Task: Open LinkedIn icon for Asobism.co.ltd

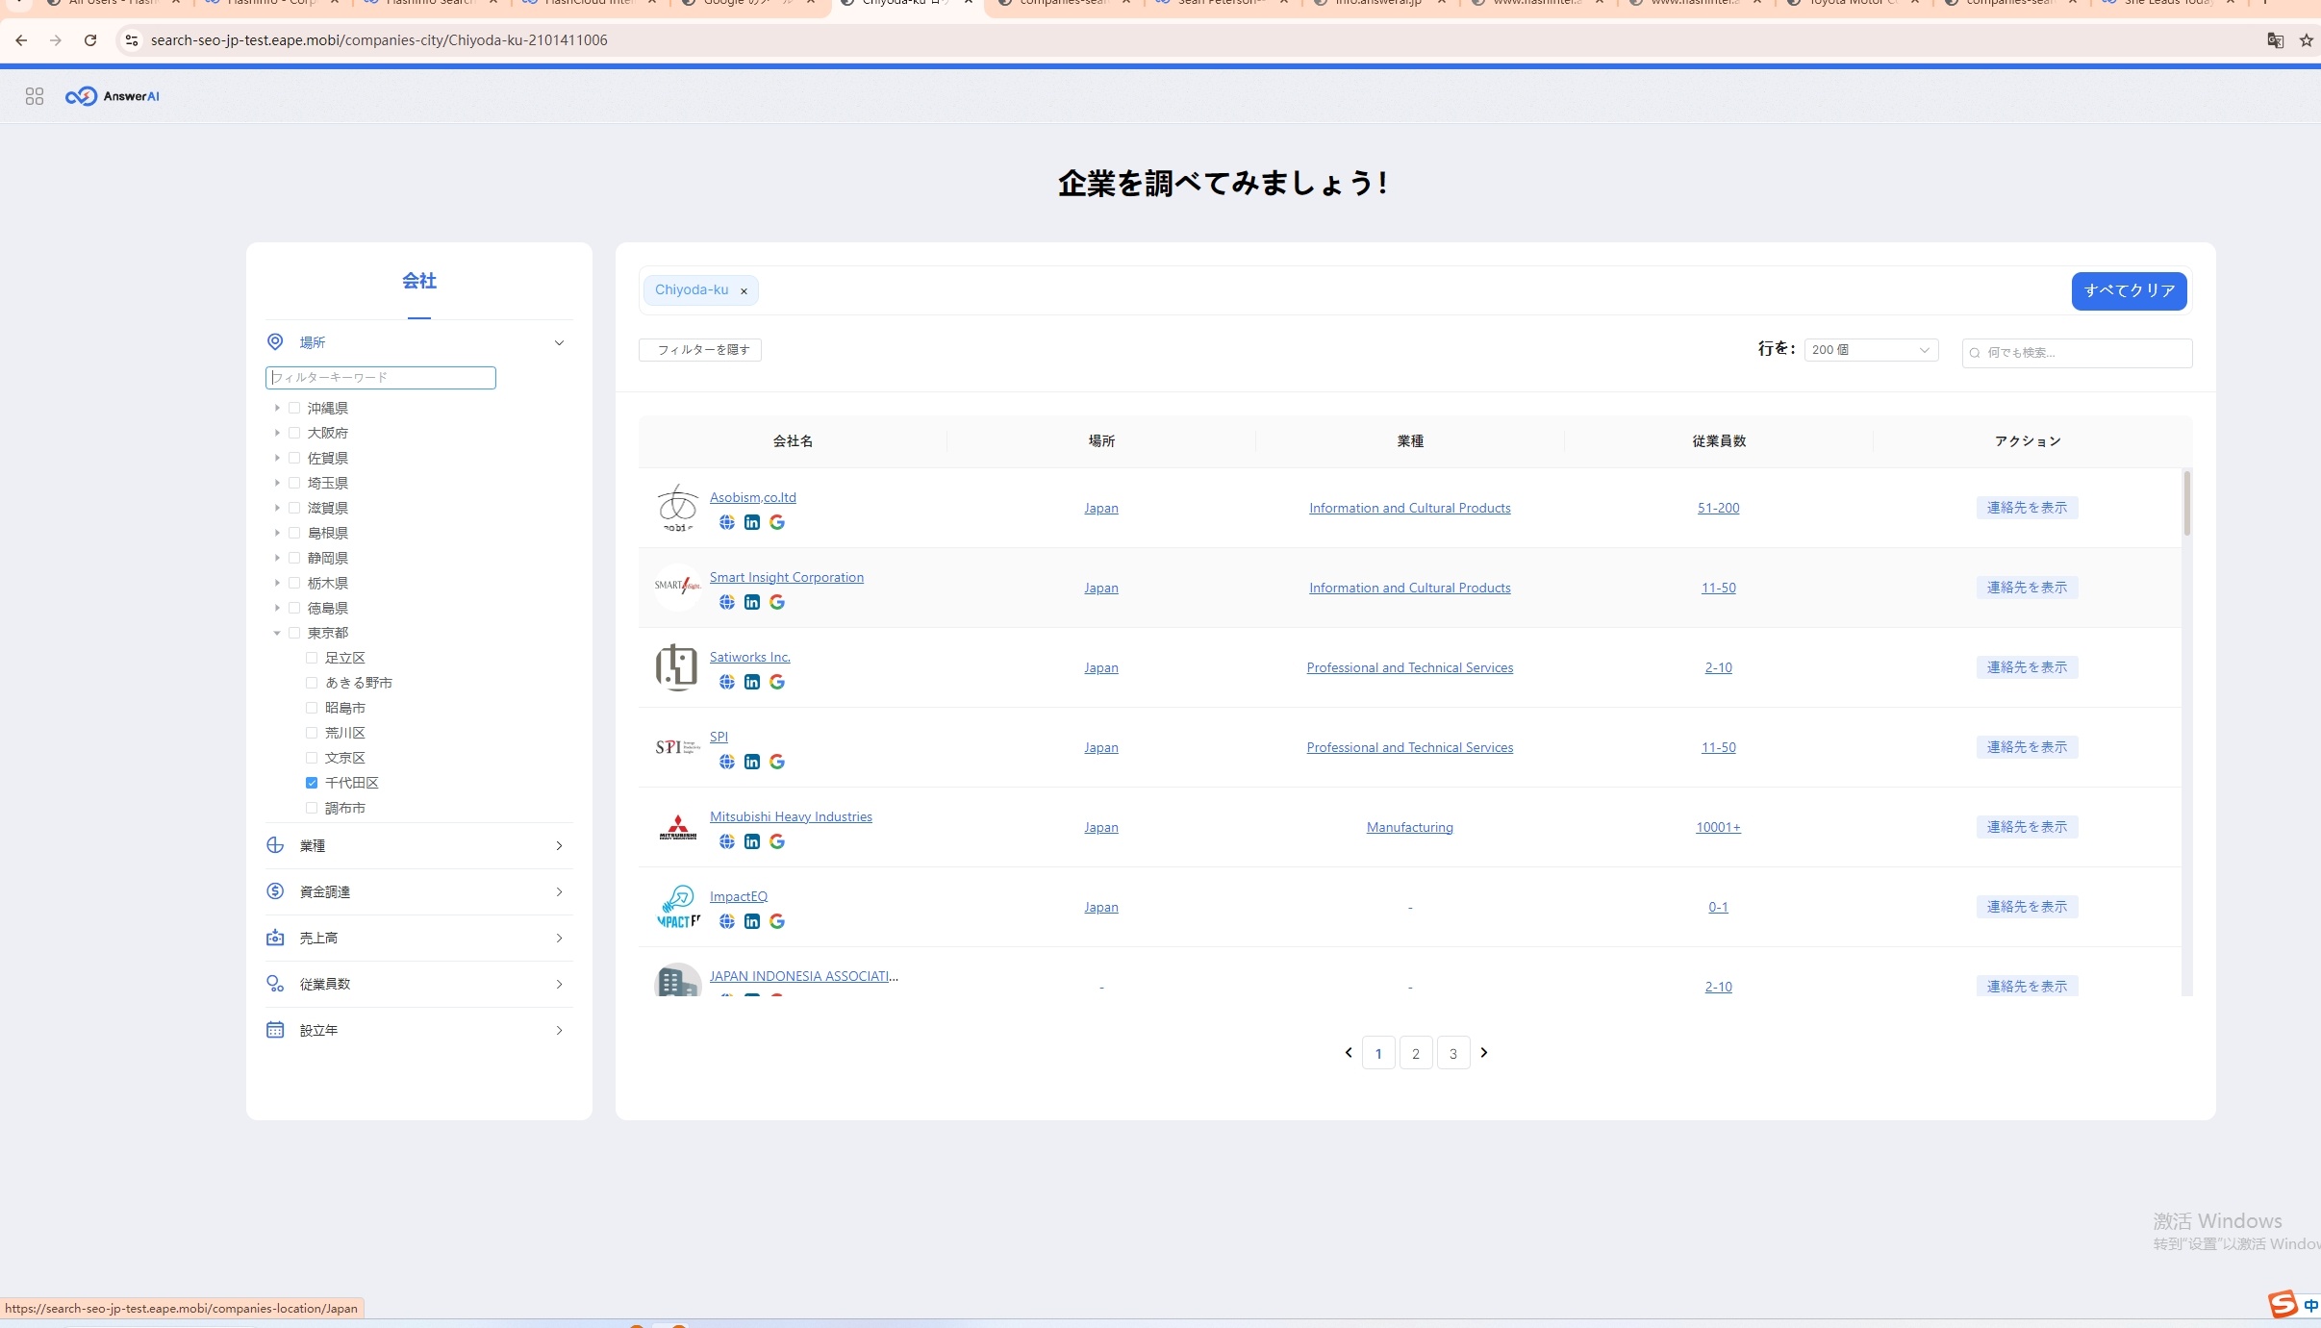Action: click(752, 522)
